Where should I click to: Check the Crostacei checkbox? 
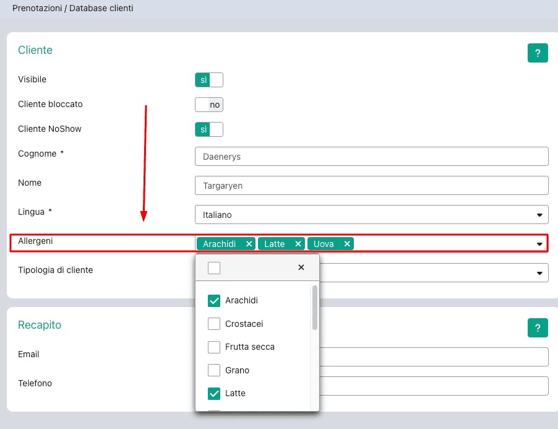[214, 324]
